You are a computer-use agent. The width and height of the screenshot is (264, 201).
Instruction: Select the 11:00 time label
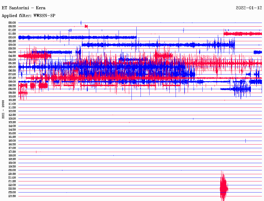pyautogui.click(x=12, y=104)
